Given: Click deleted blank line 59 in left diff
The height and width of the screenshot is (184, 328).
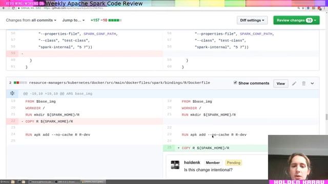Looking at the screenshot, I should pos(84,54).
